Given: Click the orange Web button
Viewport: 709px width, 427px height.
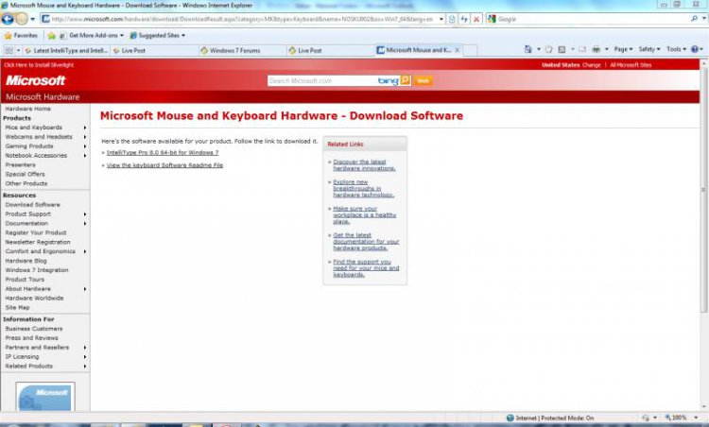Looking at the screenshot, I should coord(424,81).
